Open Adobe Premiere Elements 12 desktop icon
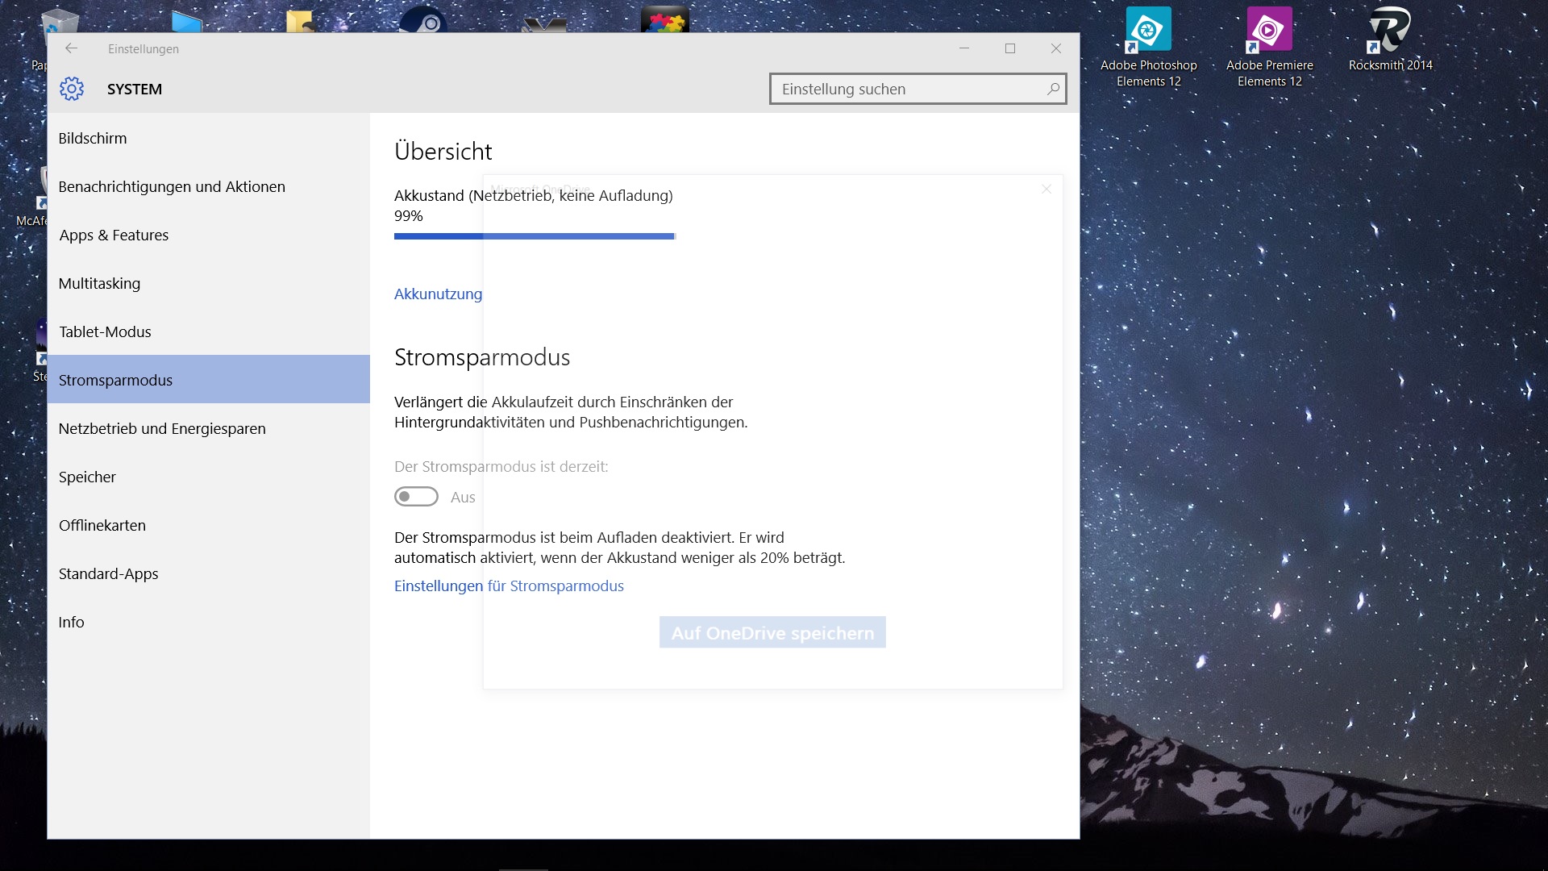This screenshot has width=1548, height=871. tap(1269, 31)
